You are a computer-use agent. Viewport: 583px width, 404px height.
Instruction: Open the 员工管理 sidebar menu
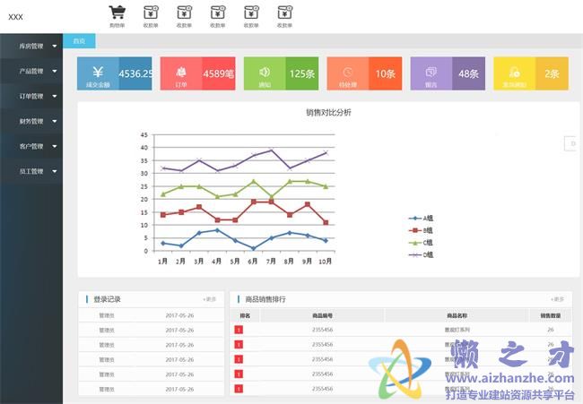31,171
